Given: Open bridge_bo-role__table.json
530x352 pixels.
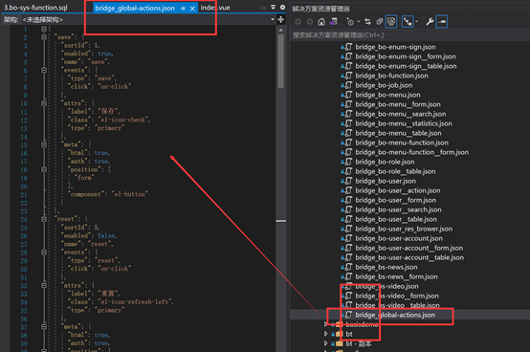Looking at the screenshot, I should [395, 171].
